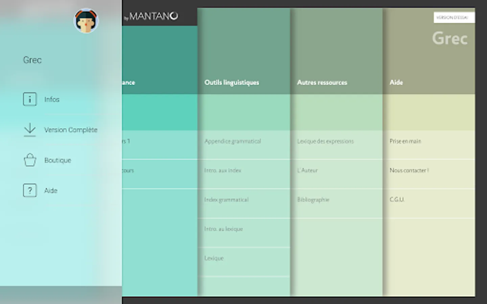Image resolution: width=487 pixels, height=304 pixels.
Task: Open the Lexique entry
Action: (214, 258)
